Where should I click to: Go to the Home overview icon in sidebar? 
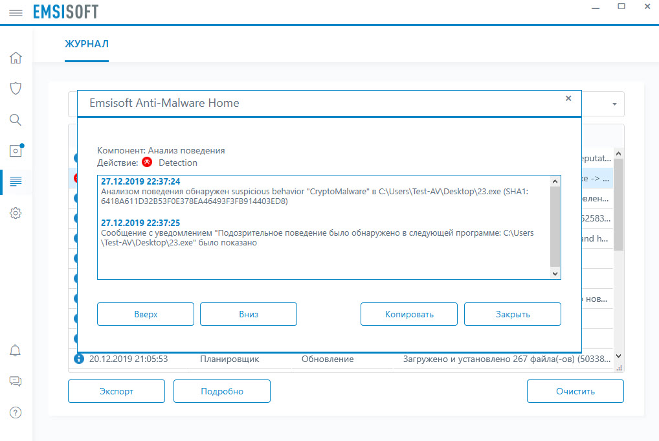coord(16,58)
